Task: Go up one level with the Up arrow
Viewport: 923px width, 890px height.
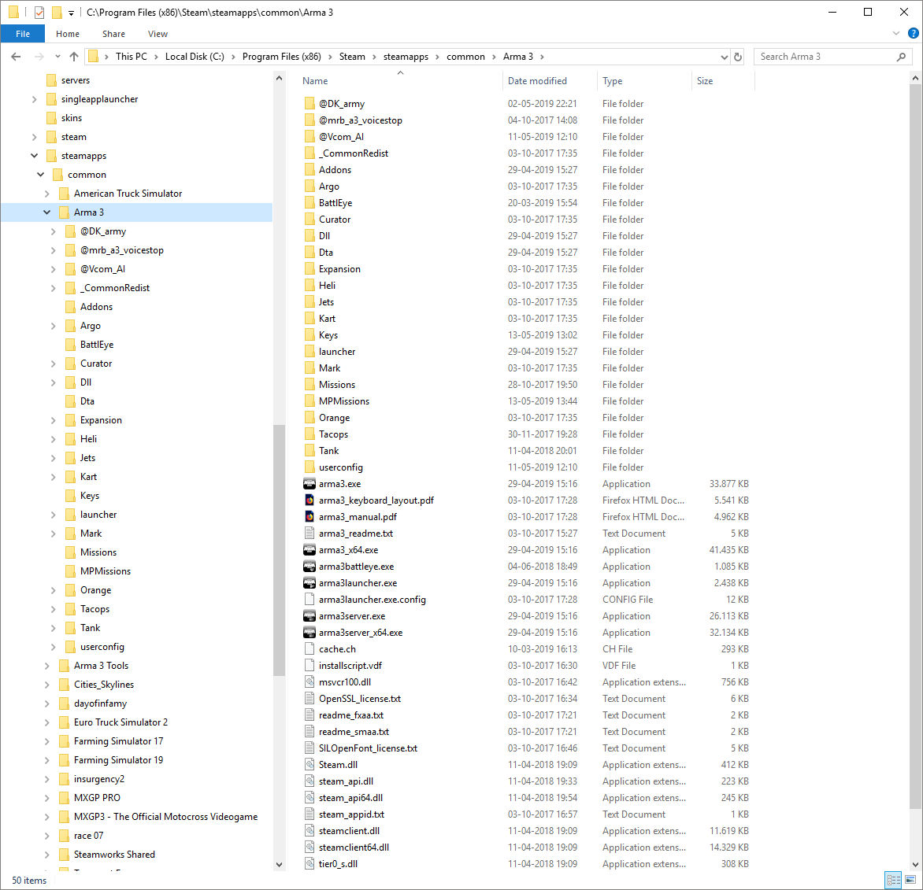Action: (x=73, y=57)
